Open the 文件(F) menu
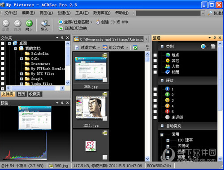This screenshot has height=170, width=224. 11,13
